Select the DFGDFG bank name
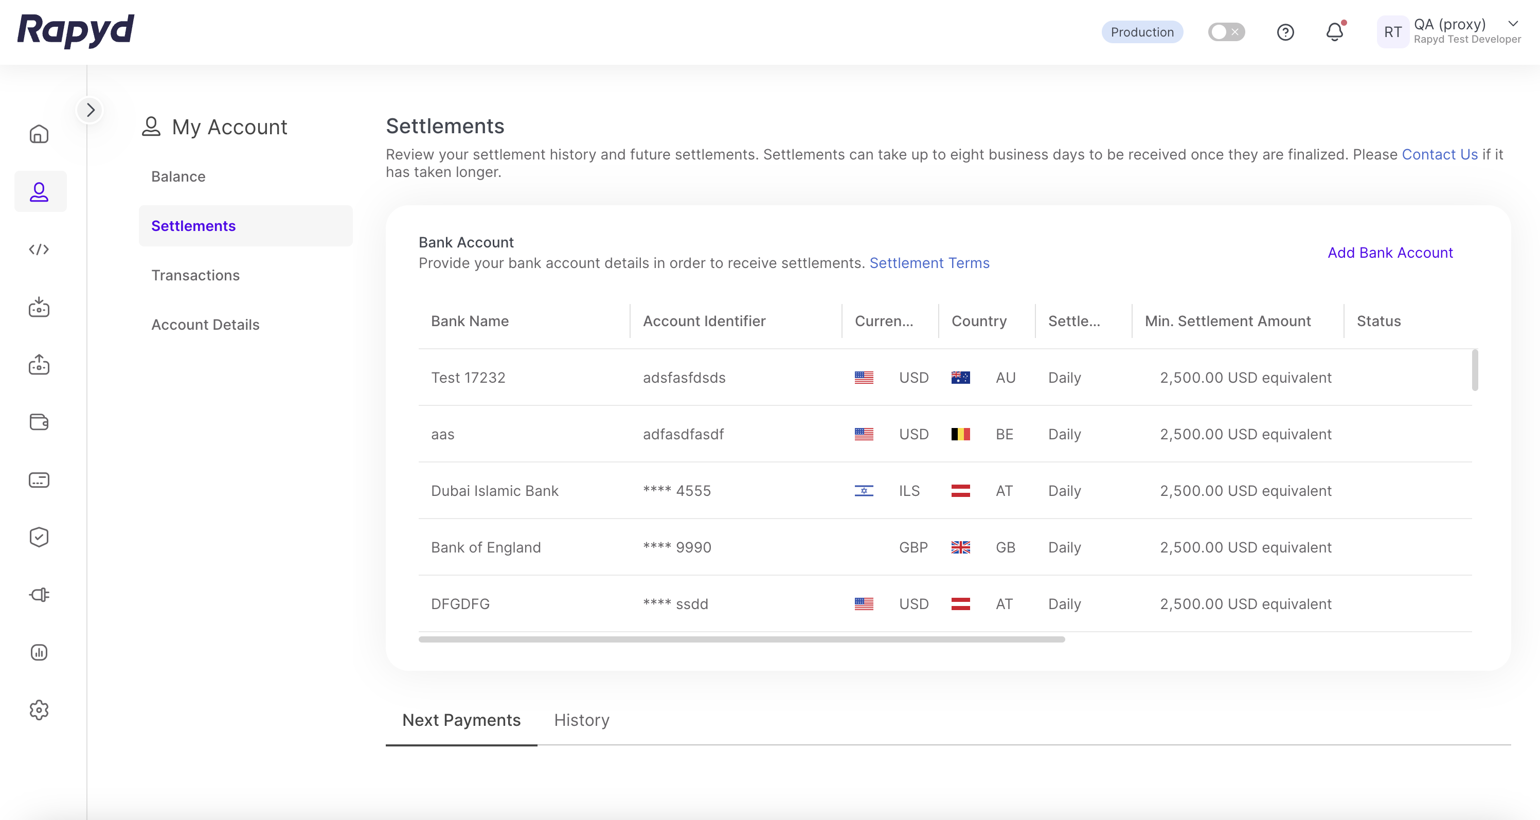The width and height of the screenshot is (1540, 820). 460,604
